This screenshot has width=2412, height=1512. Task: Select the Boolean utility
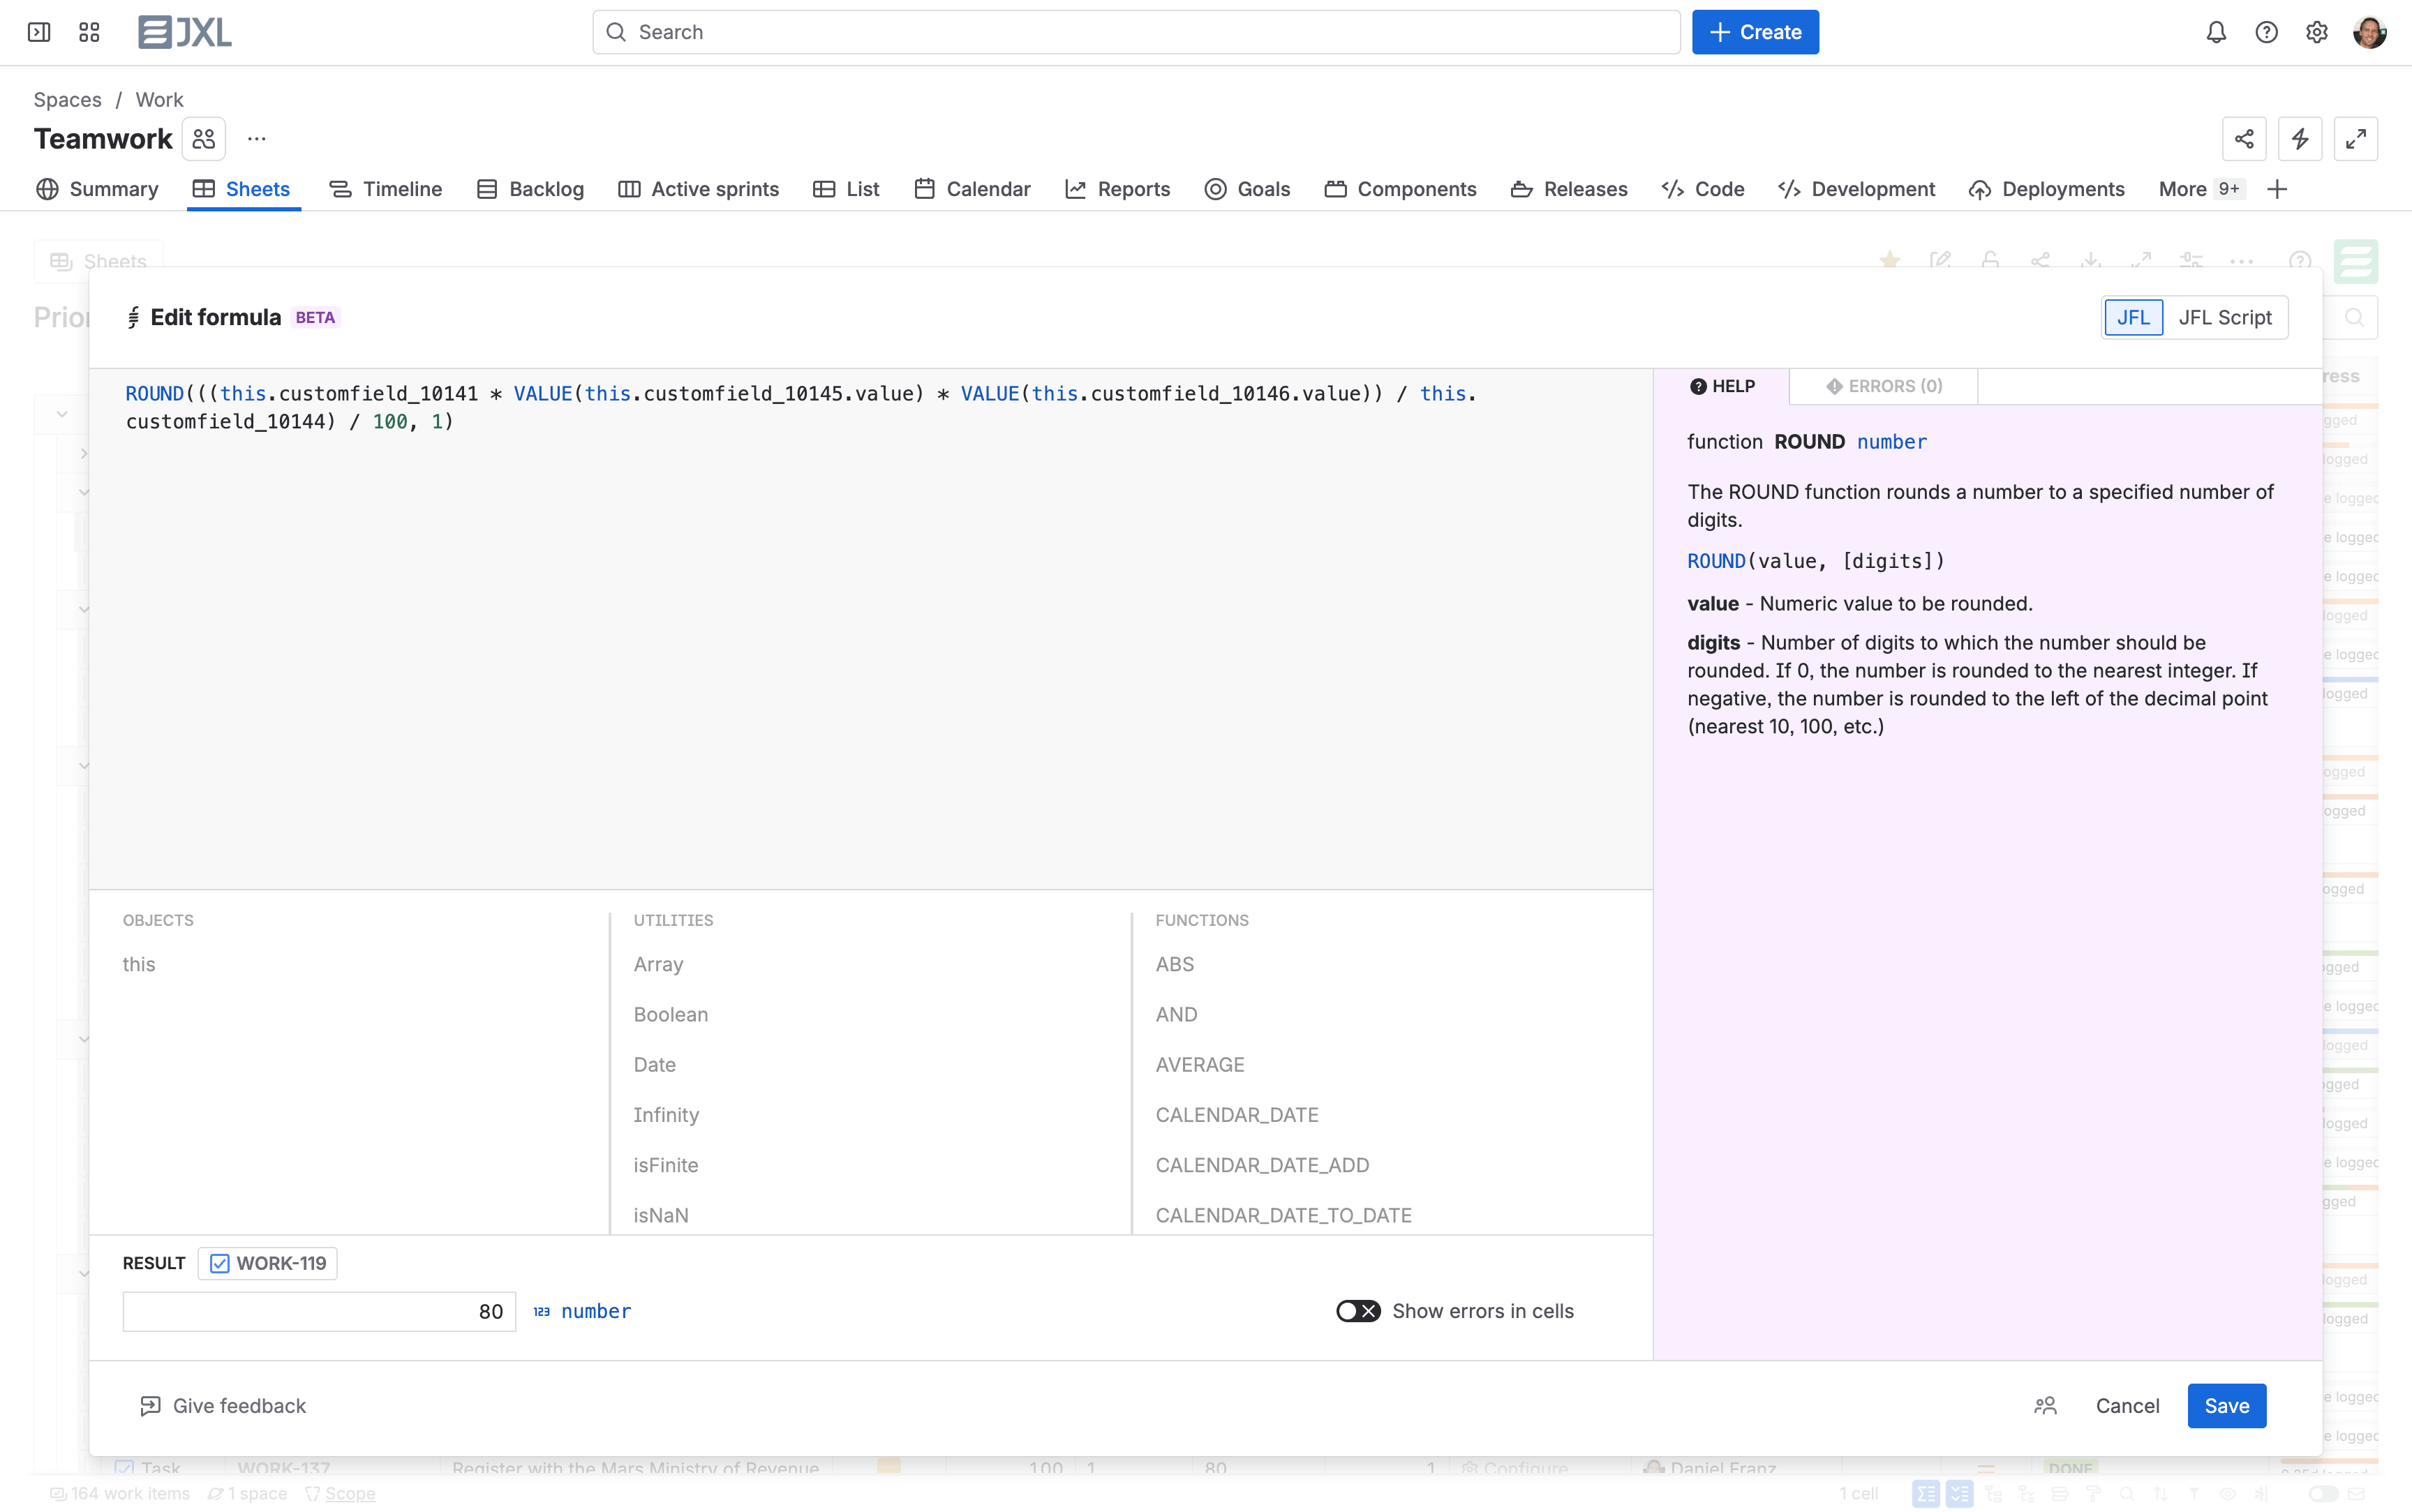[671, 1014]
